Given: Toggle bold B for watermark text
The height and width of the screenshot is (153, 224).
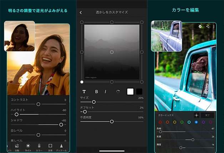Looking at the screenshot, I should (96, 91).
